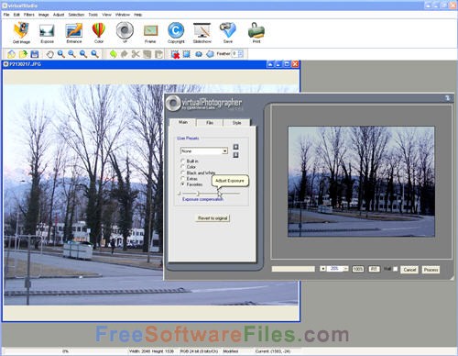Open the Color balloon tool
458x356 pixels.
99,33
